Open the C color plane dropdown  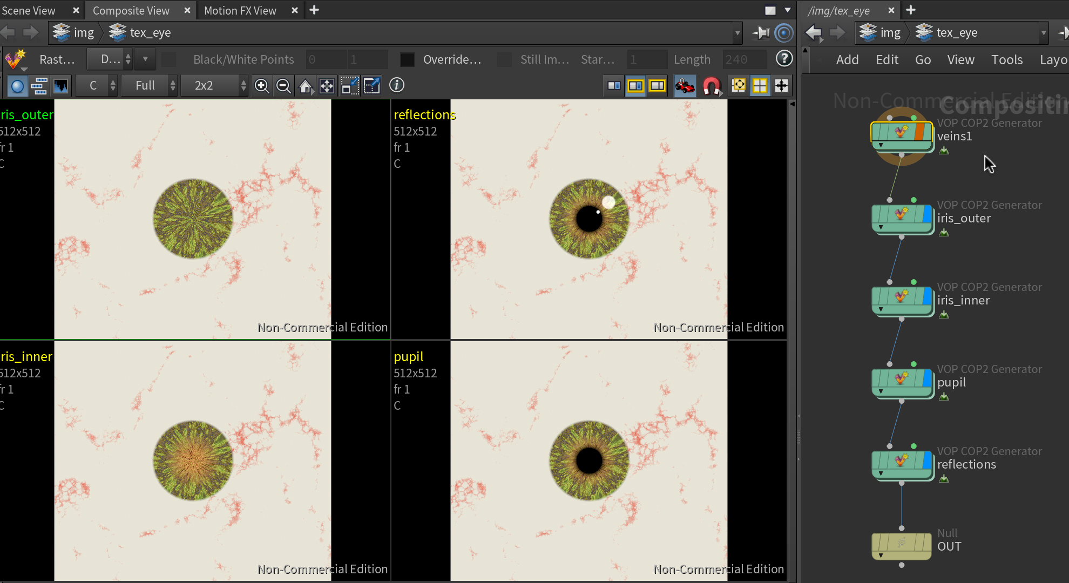pos(97,86)
